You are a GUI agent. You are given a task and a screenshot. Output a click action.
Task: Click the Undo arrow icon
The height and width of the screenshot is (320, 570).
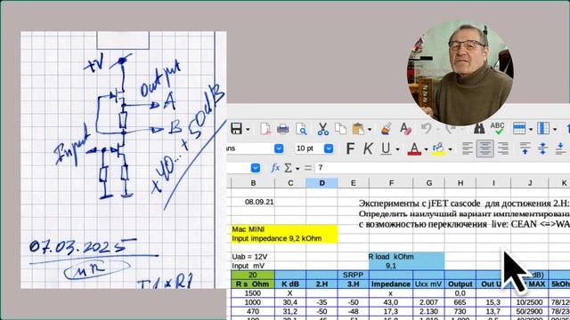(427, 128)
